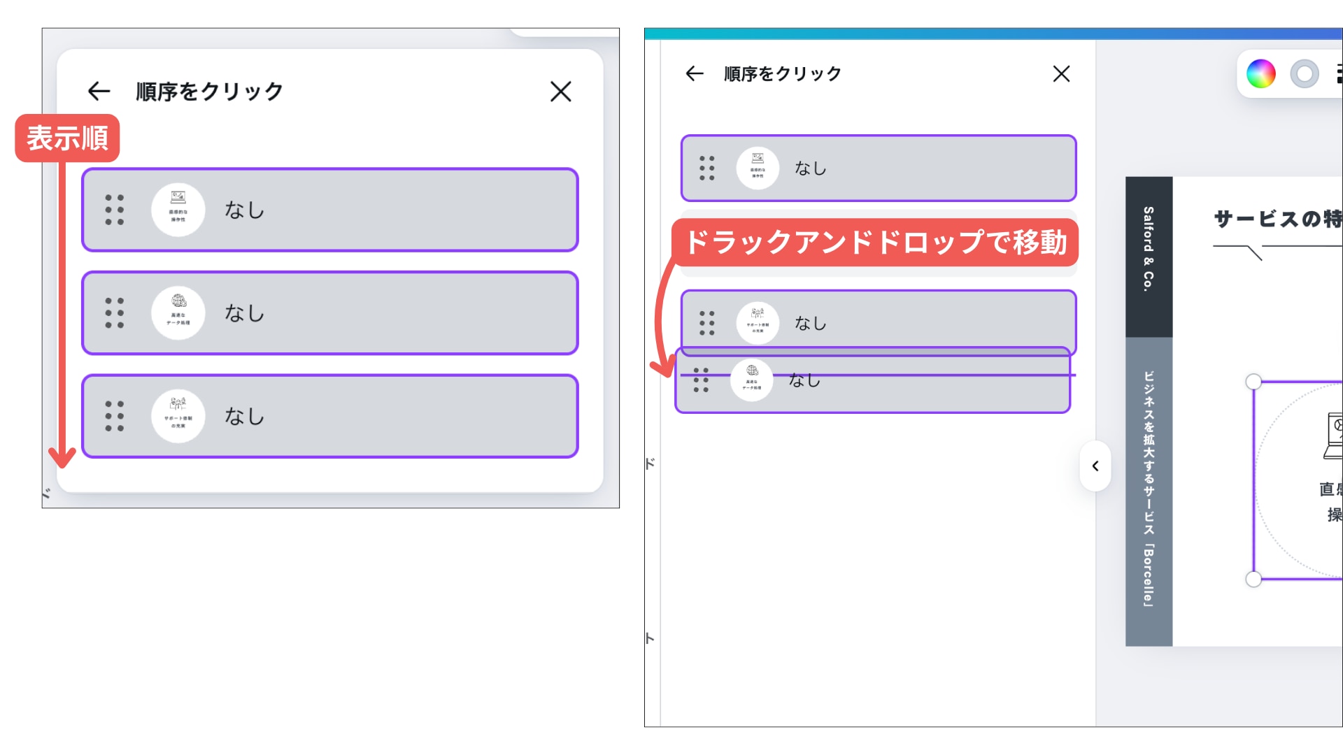This screenshot has height=755, width=1343.
Task: Close the right sidebar 順序をクリック panel
Action: (x=1061, y=73)
